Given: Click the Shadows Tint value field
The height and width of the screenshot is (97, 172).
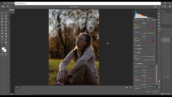Looking at the screenshot, I should coord(152,71).
